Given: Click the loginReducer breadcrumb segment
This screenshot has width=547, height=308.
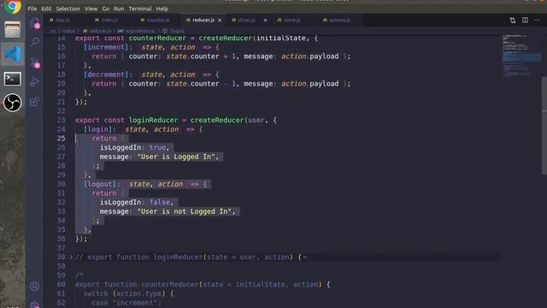Looking at the screenshot, I should (137, 31).
